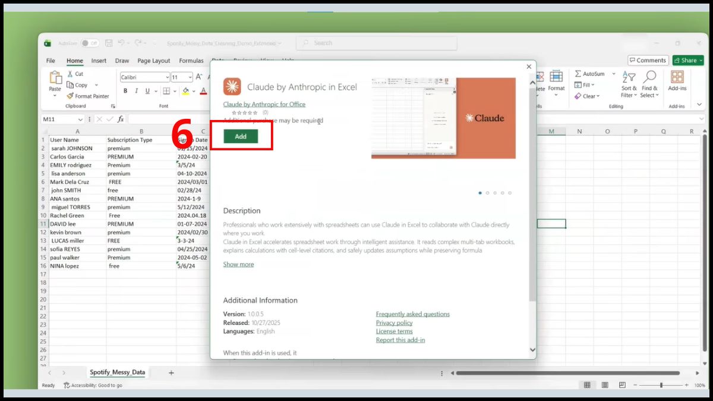Click the Show more description link

tap(238, 264)
